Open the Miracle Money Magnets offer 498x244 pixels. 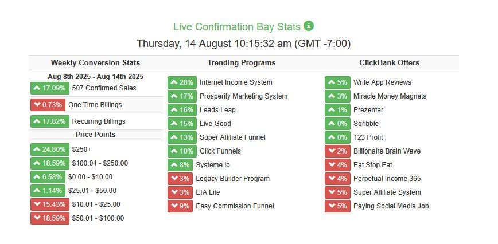click(x=390, y=96)
